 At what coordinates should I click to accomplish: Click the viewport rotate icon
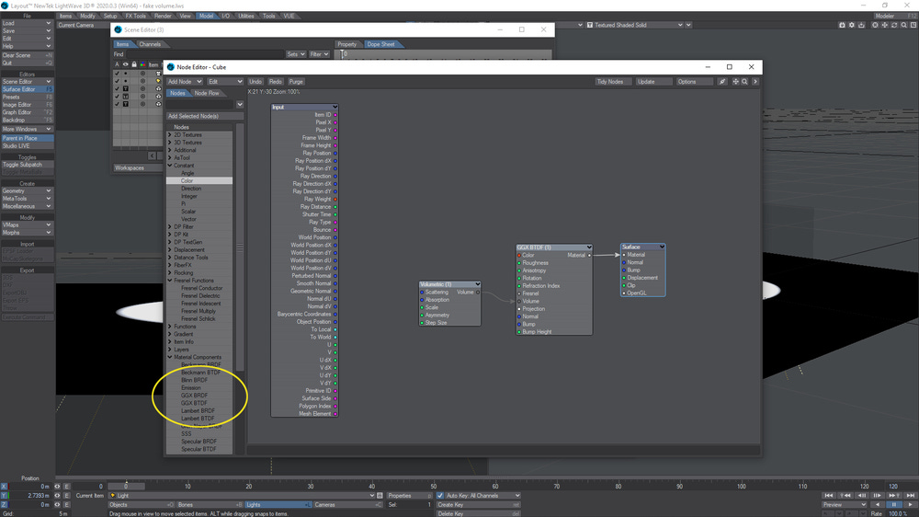coord(894,25)
